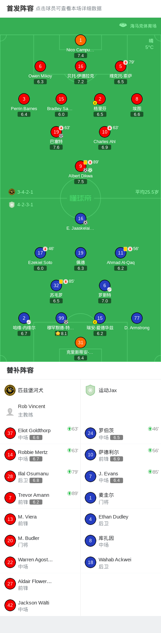Image resolution: width=161 pixels, height=633 pixels.
Task: Open the 匹兹堡河犬 team crest in substitutes
Action: pyautogui.click(x=10, y=390)
